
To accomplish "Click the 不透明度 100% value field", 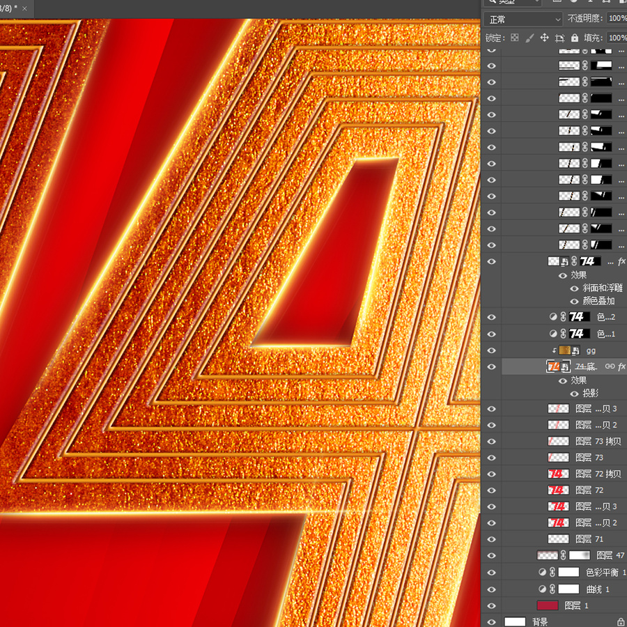I will (617, 18).
